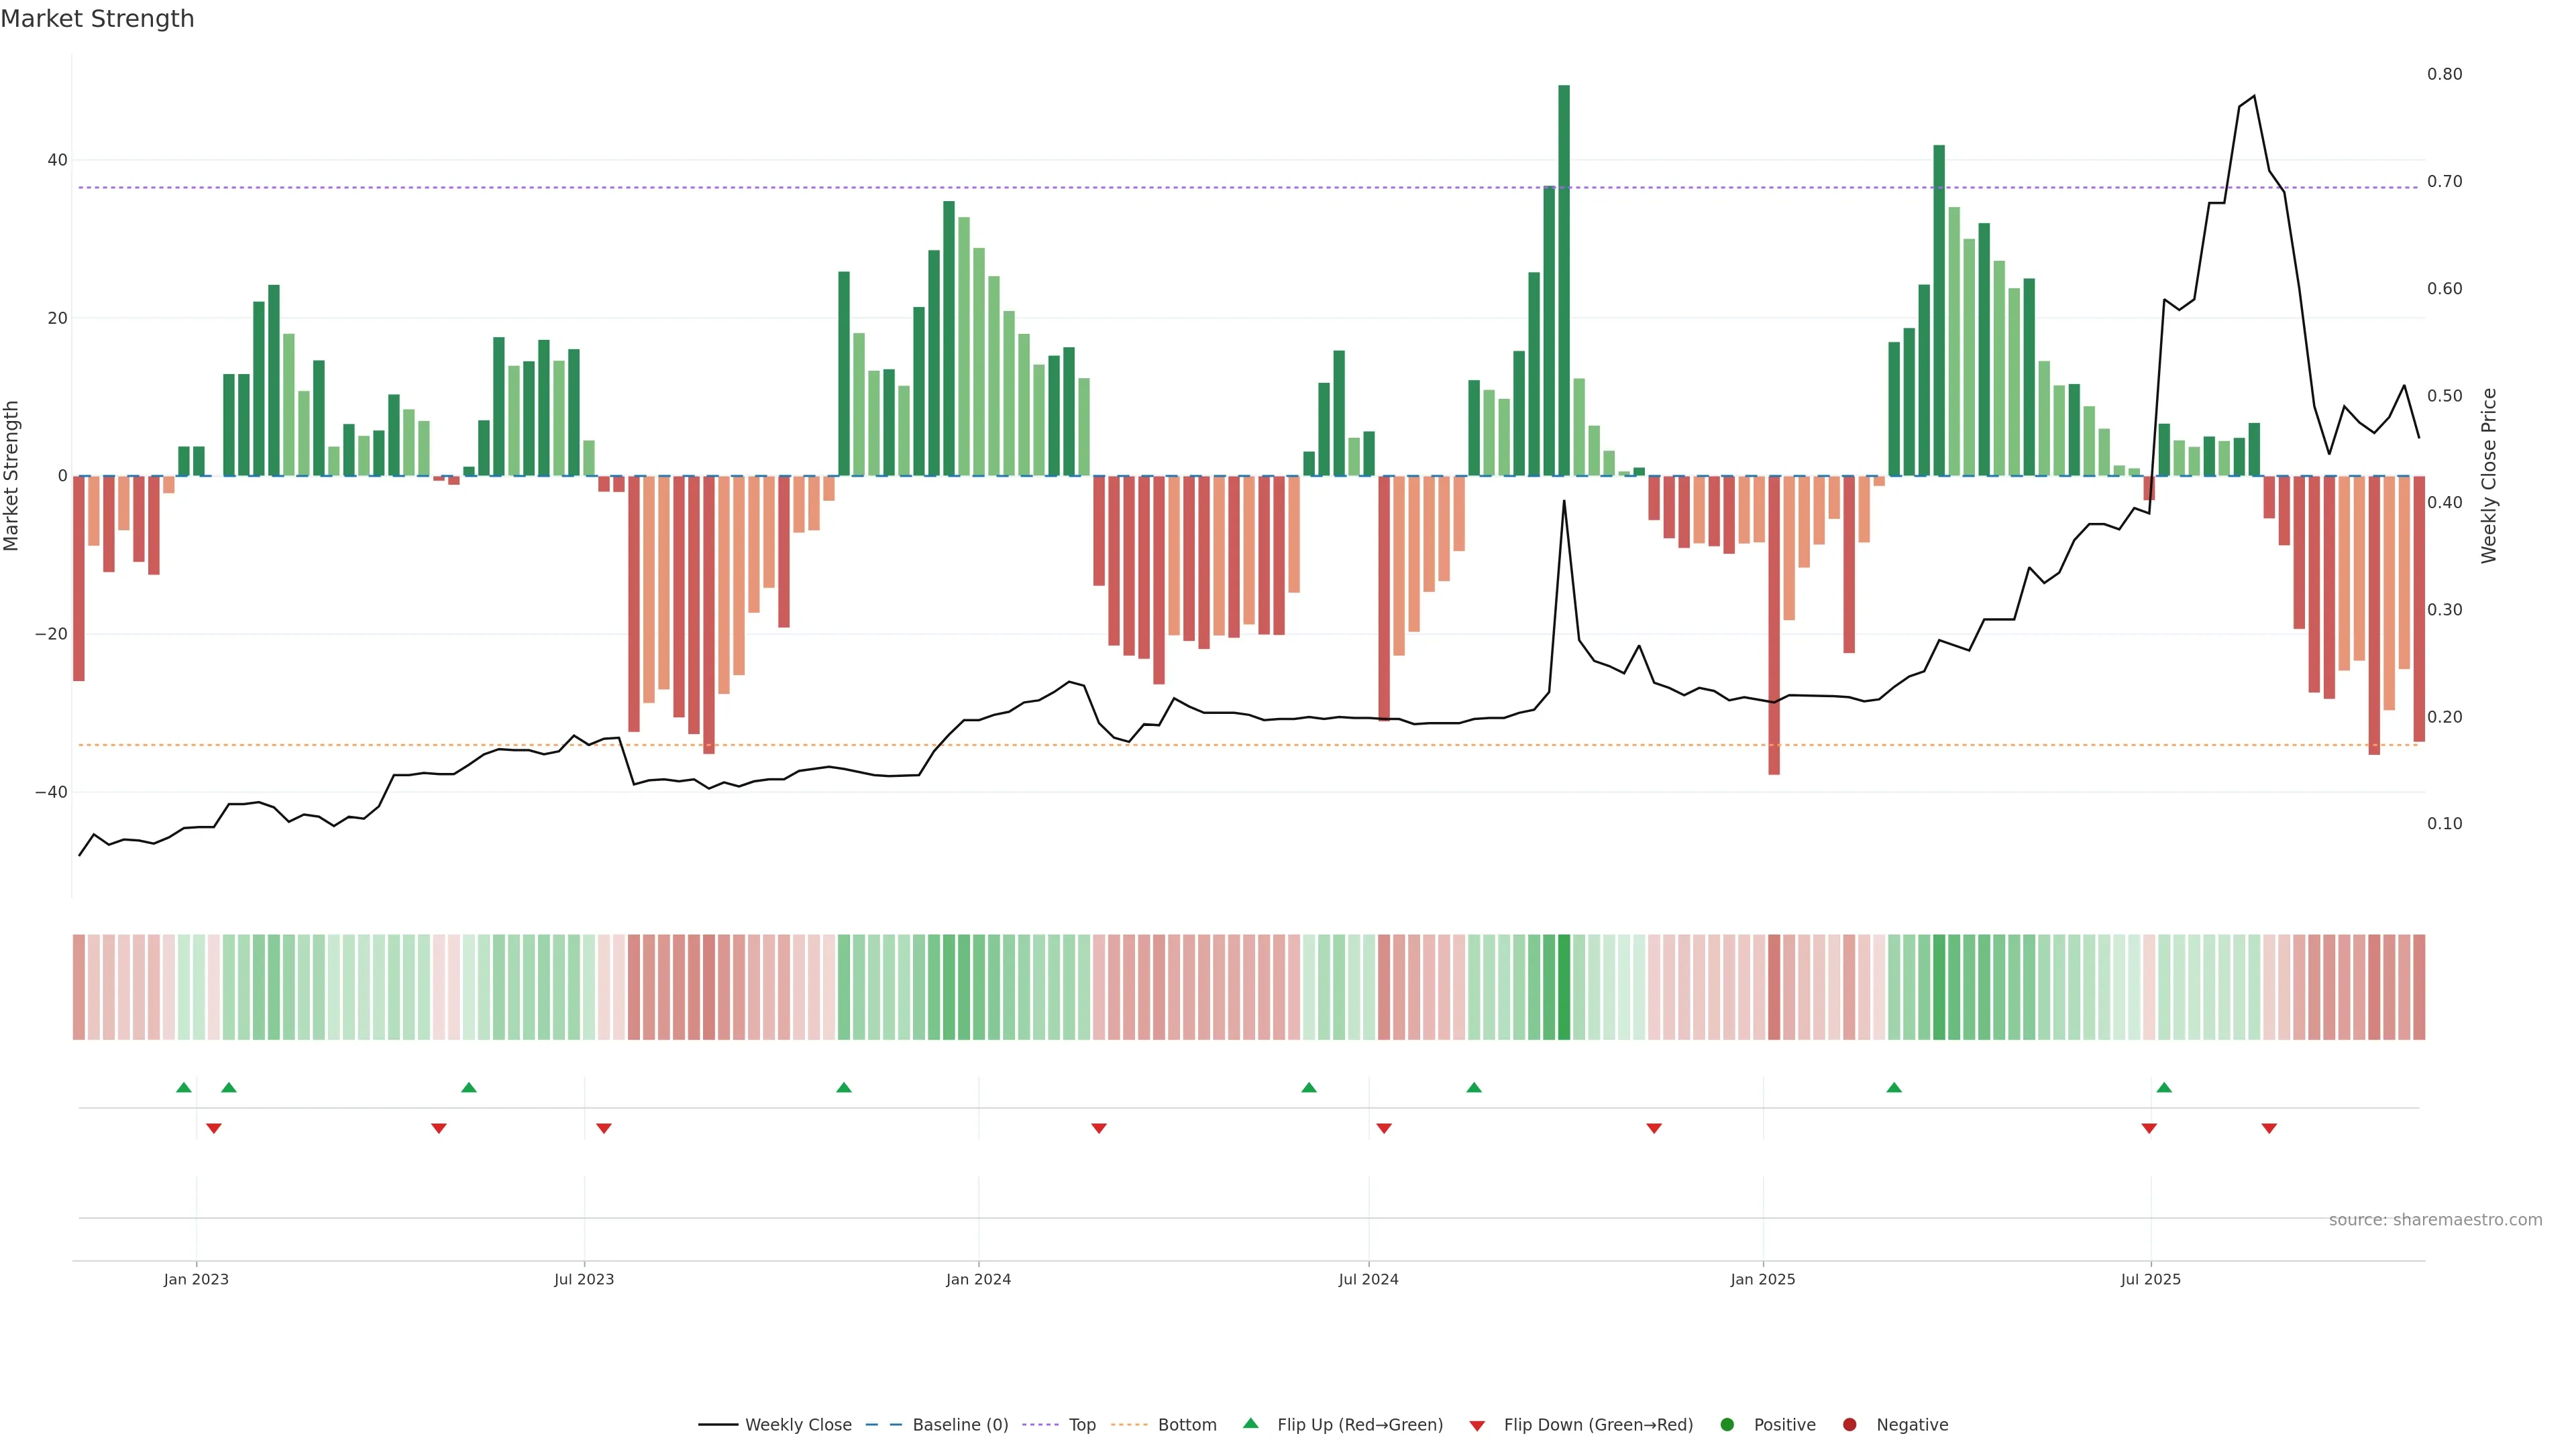The image size is (2576, 1448).
Task: Click the Jan 2024 x-axis label
Action: pos(978,1279)
